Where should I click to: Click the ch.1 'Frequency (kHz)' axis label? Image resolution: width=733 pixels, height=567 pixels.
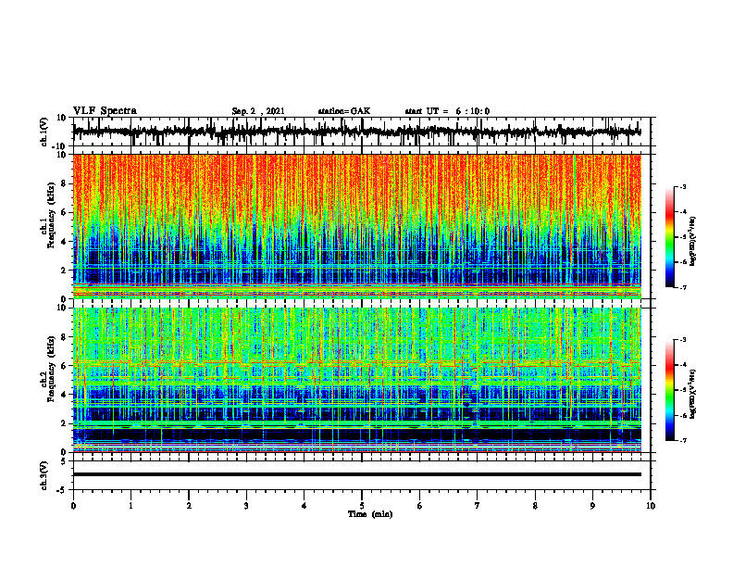(x=52, y=214)
